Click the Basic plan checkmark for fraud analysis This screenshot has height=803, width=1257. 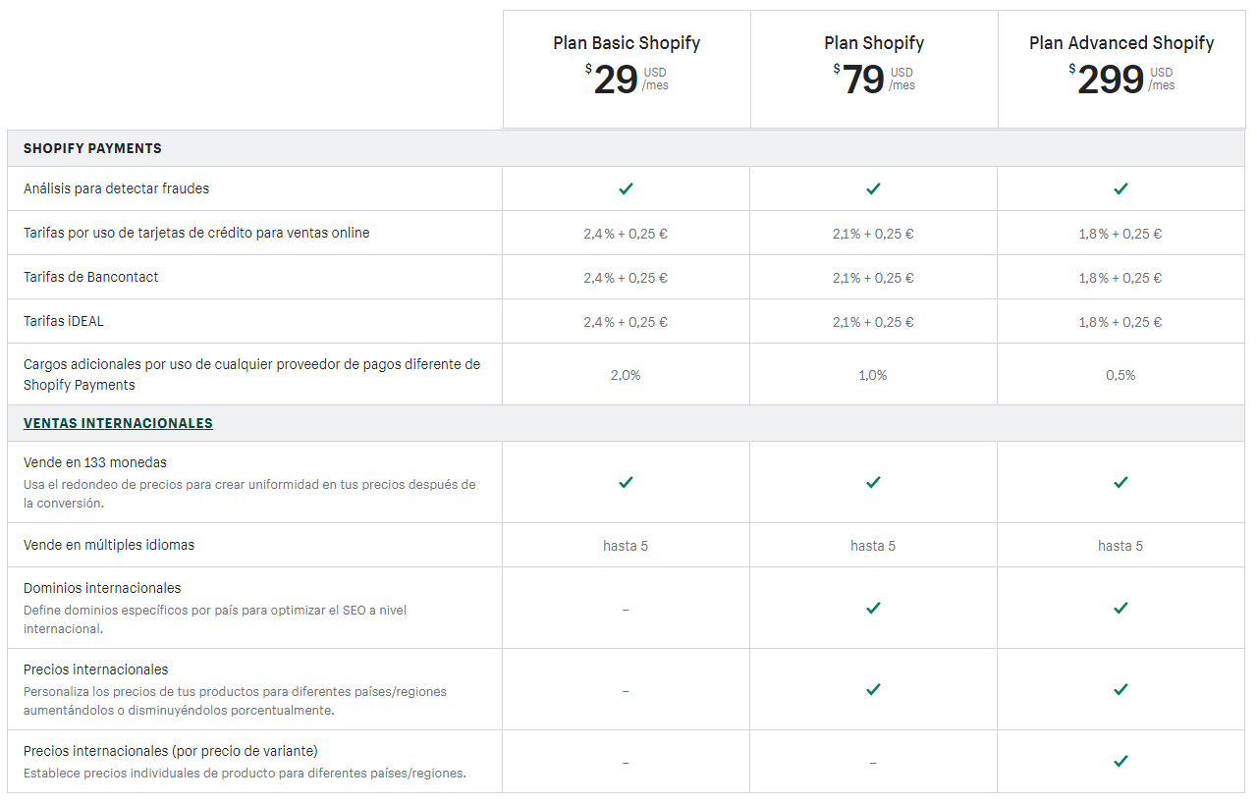point(627,188)
